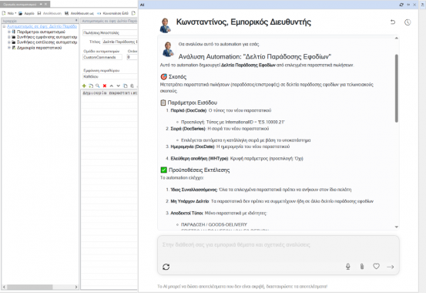
Task: Select the Δημιουργία παραστατικού list row
Action: click(109, 93)
